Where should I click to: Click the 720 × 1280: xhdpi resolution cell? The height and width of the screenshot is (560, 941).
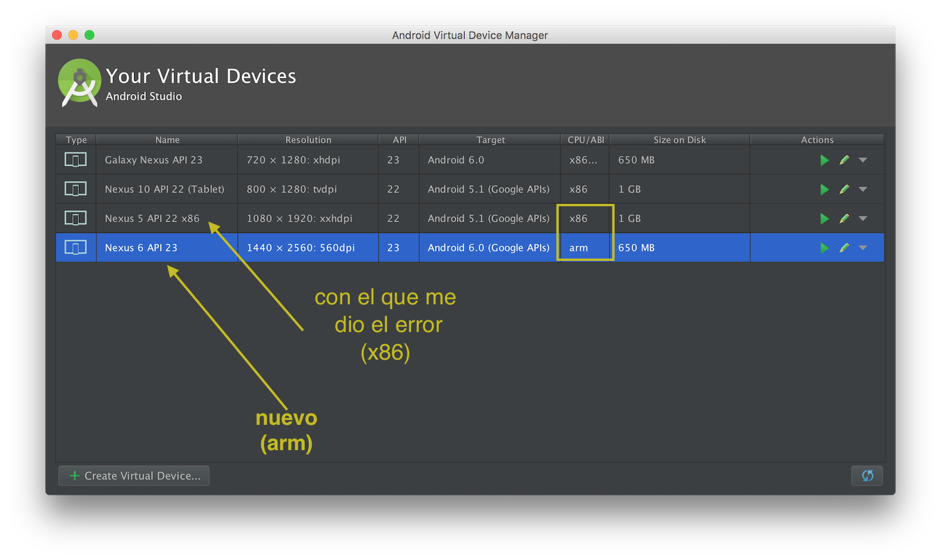(x=308, y=160)
